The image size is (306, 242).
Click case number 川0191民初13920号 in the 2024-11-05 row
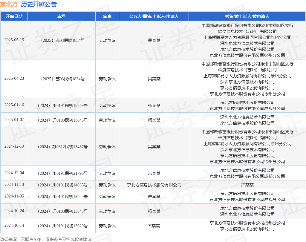coord(63,197)
